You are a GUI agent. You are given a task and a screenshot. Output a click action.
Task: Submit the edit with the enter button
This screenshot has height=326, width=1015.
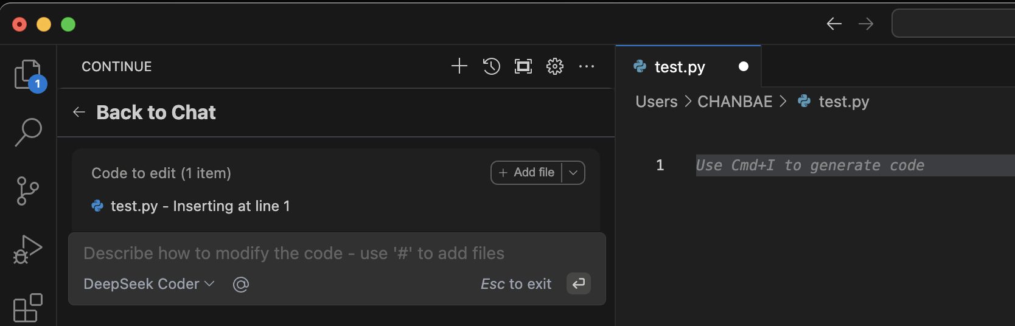coord(579,283)
